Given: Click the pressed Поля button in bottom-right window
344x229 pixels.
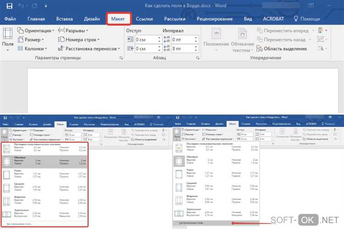Looking at the screenshot, I should tap(177, 134).
